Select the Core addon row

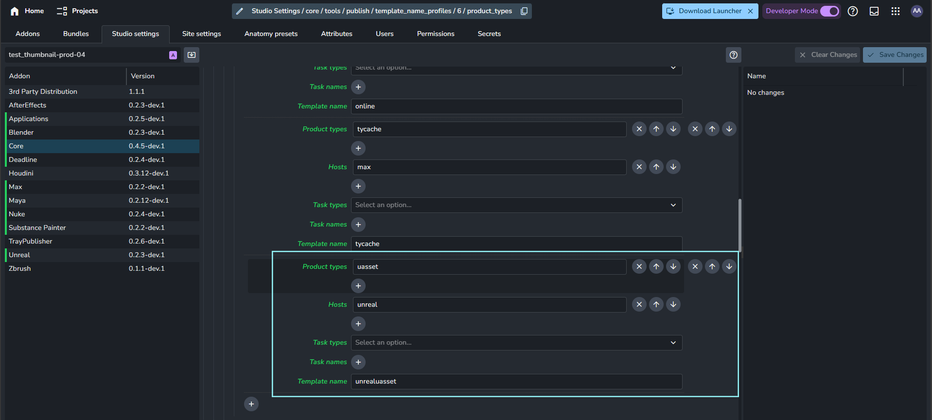pos(102,146)
